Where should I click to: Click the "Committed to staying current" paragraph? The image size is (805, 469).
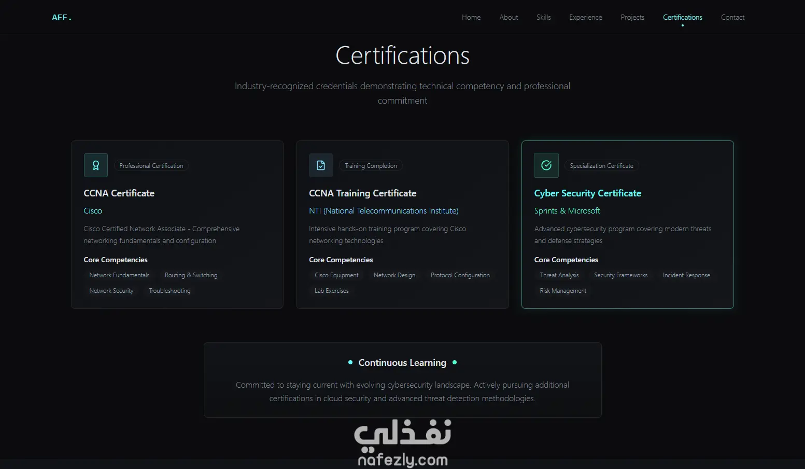(x=403, y=392)
